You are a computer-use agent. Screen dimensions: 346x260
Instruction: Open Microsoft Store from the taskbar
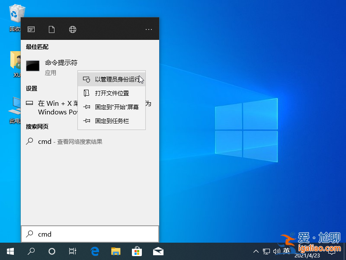coord(137,250)
